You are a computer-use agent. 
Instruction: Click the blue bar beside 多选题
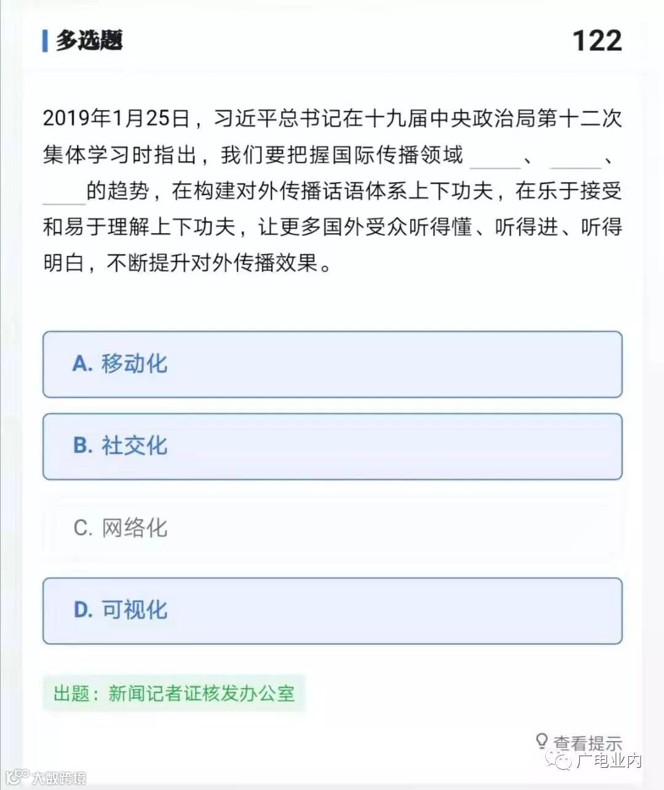(45, 41)
